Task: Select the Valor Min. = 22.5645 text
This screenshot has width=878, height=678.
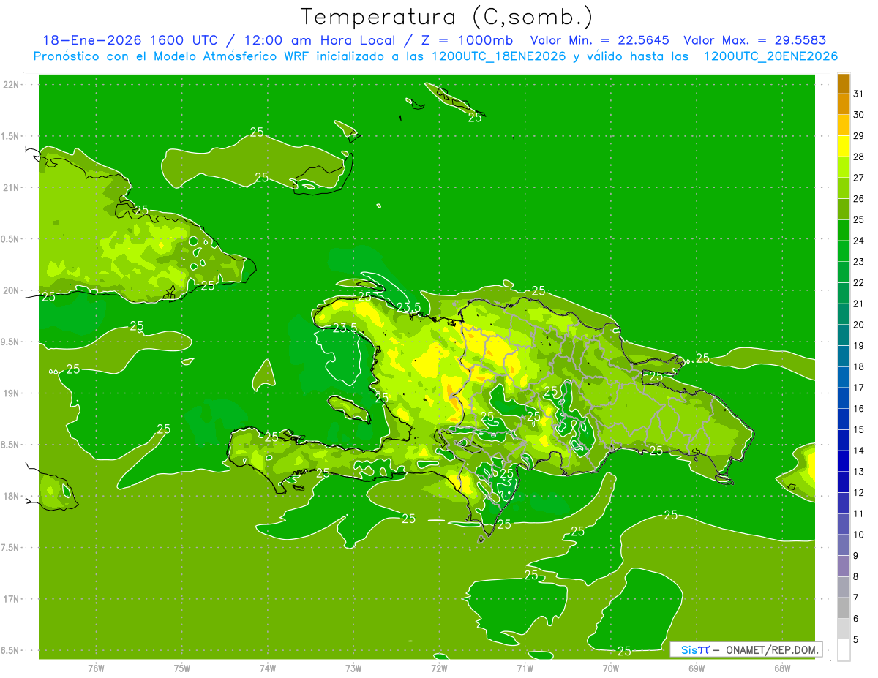Action: [x=599, y=40]
